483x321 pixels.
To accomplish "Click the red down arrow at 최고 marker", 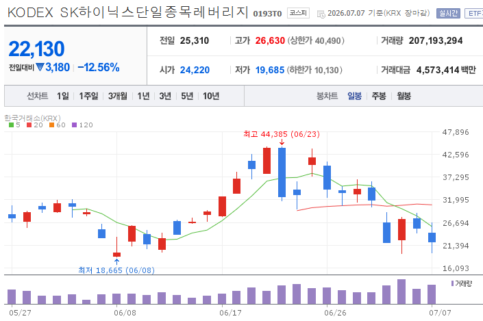I will (x=282, y=142).
